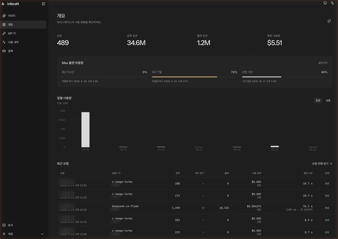This screenshot has width=338, height=239.
Task: Click the 0% percentage label
Action: pyautogui.click(x=145, y=72)
